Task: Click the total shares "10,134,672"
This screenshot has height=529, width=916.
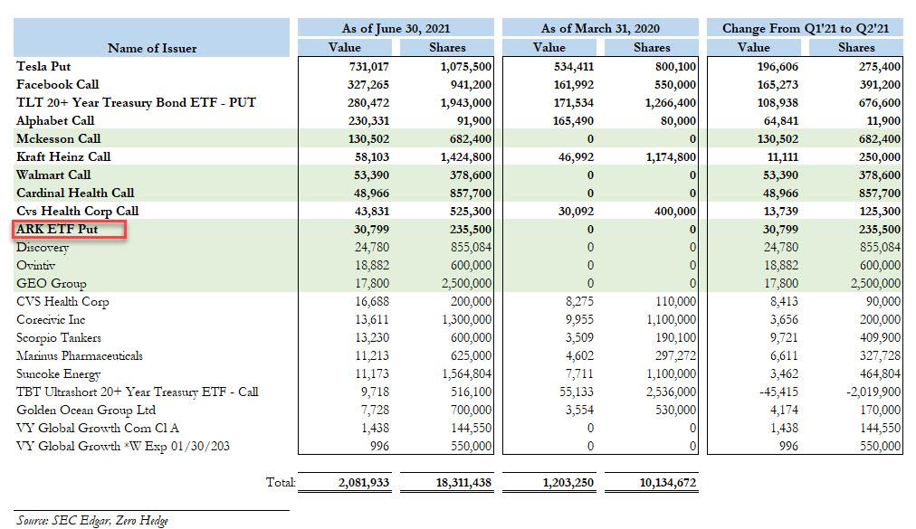Action: [x=668, y=483]
